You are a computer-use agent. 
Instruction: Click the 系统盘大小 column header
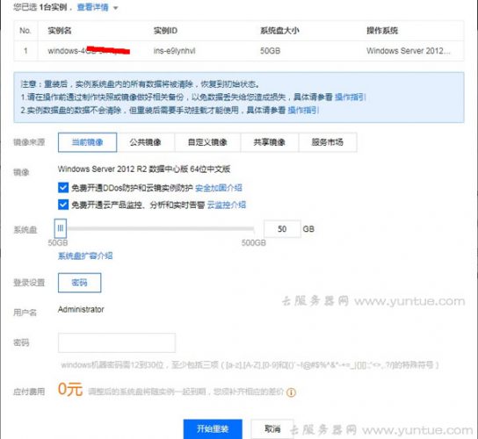tap(279, 31)
